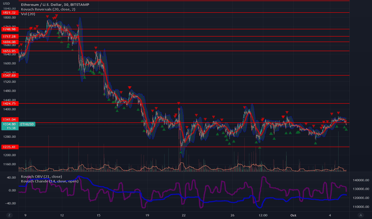This screenshot has width=372, height=219.
Task: Click the -40.00 Chande scale value
Action: (x=11, y=203)
